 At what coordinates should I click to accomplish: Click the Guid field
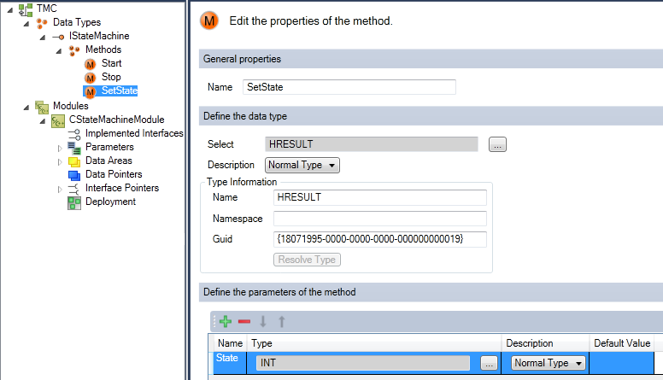click(x=380, y=239)
